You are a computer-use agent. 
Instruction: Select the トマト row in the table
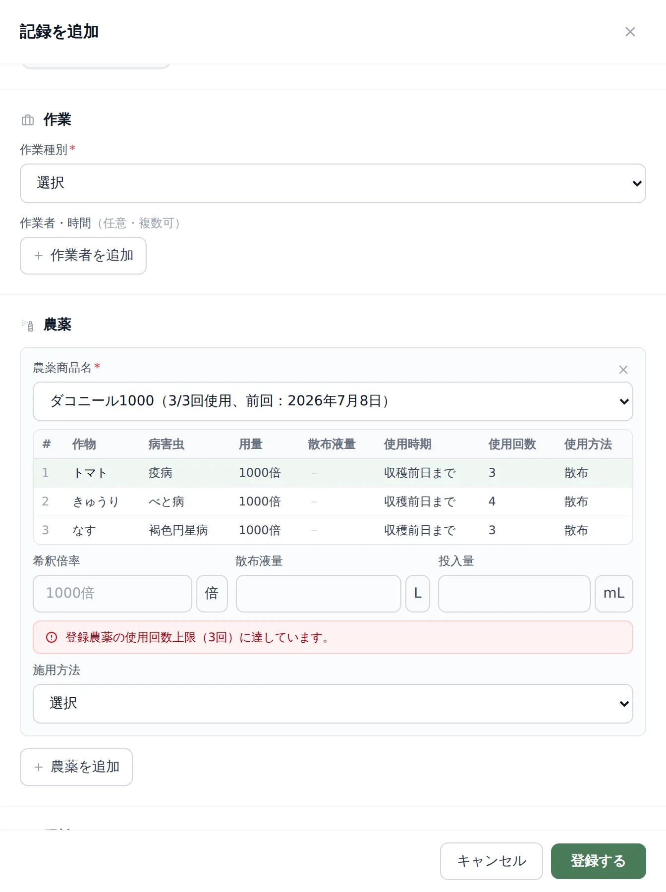click(x=333, y=473)
